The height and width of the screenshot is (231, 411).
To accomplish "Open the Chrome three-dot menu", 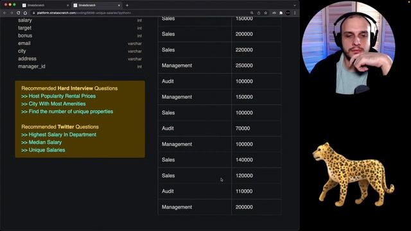I will 295,13.
